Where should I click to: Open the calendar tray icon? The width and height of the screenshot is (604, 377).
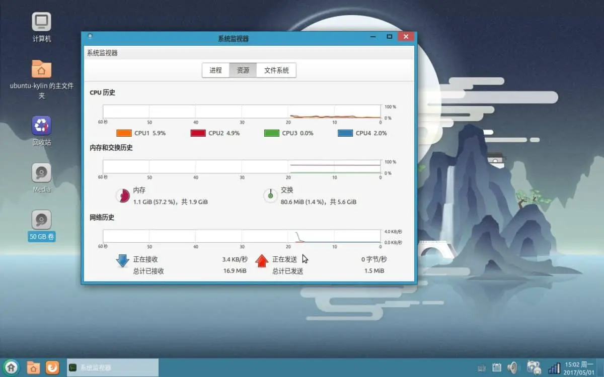click(496, 367)
